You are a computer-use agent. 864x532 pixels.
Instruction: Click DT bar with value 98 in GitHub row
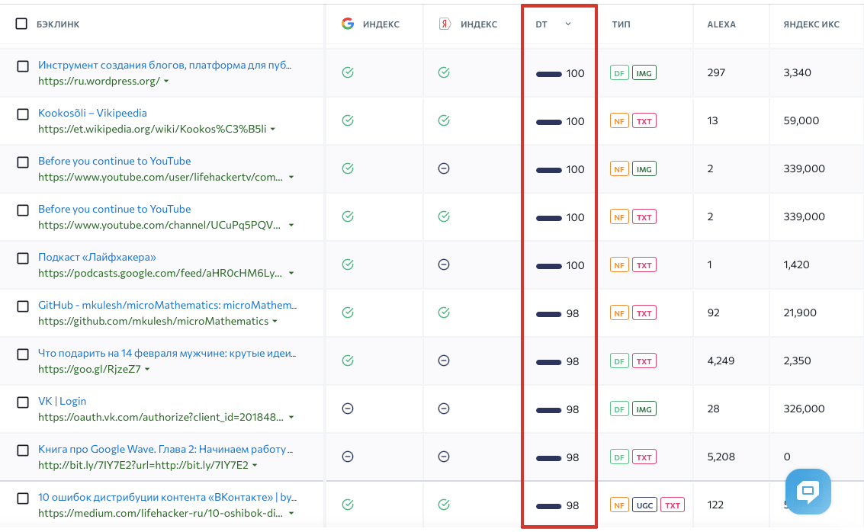[549, 314]
